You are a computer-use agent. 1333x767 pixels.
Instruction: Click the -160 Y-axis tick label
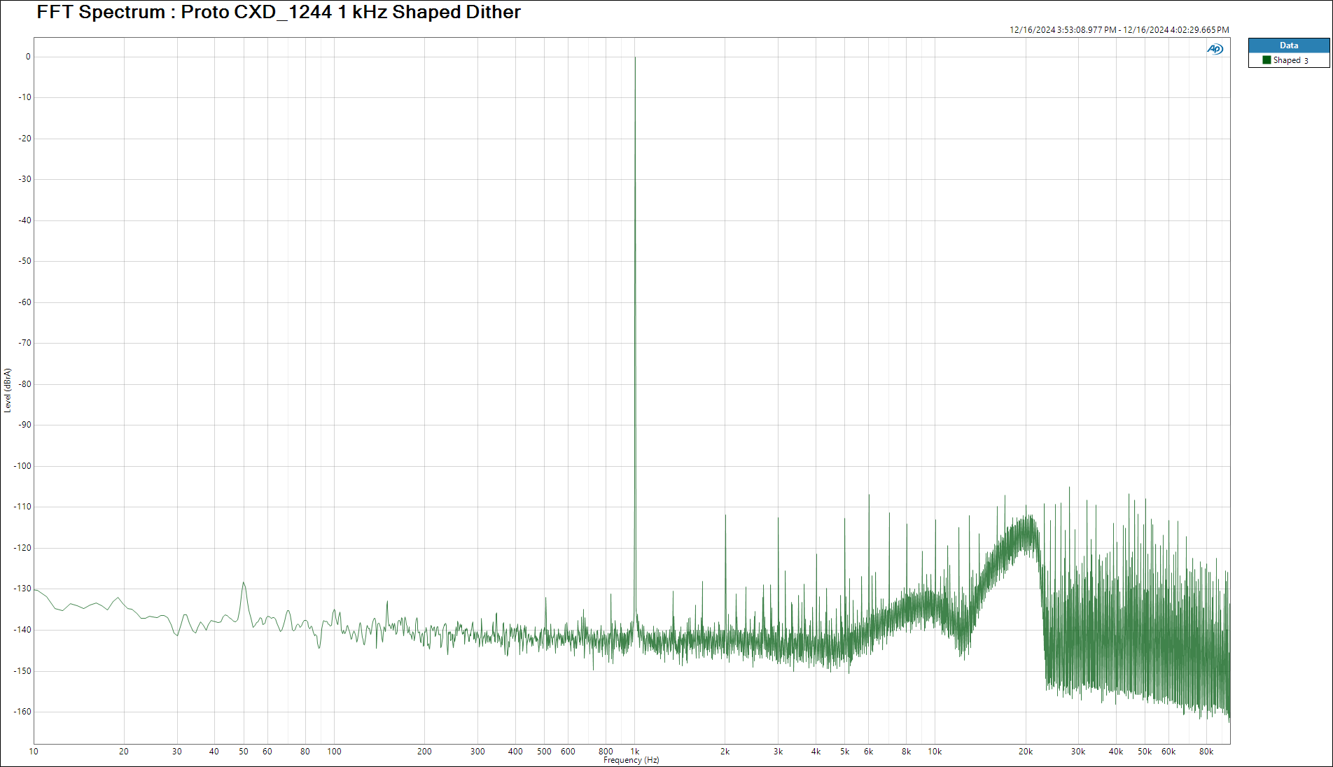pos(23,712)
